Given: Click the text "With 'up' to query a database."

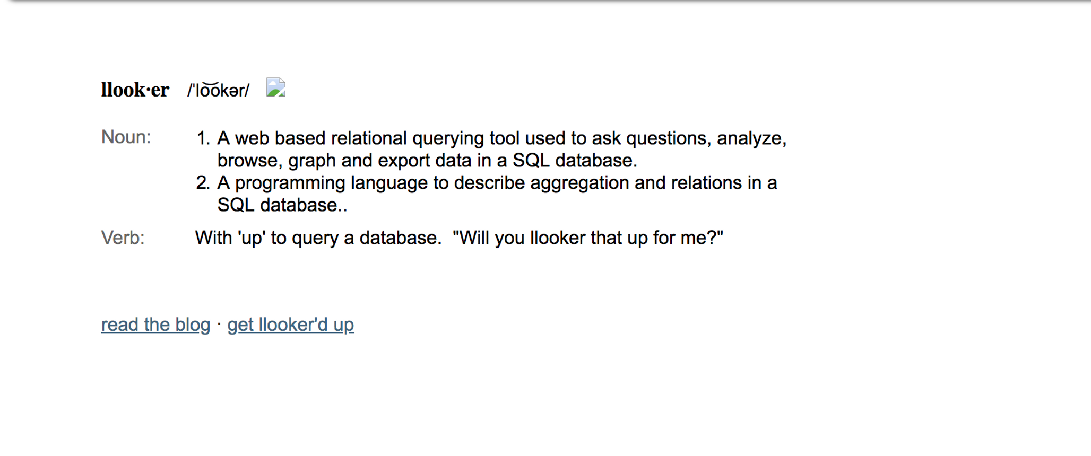Looking at the screenshot, I should [x=318, y=238].
